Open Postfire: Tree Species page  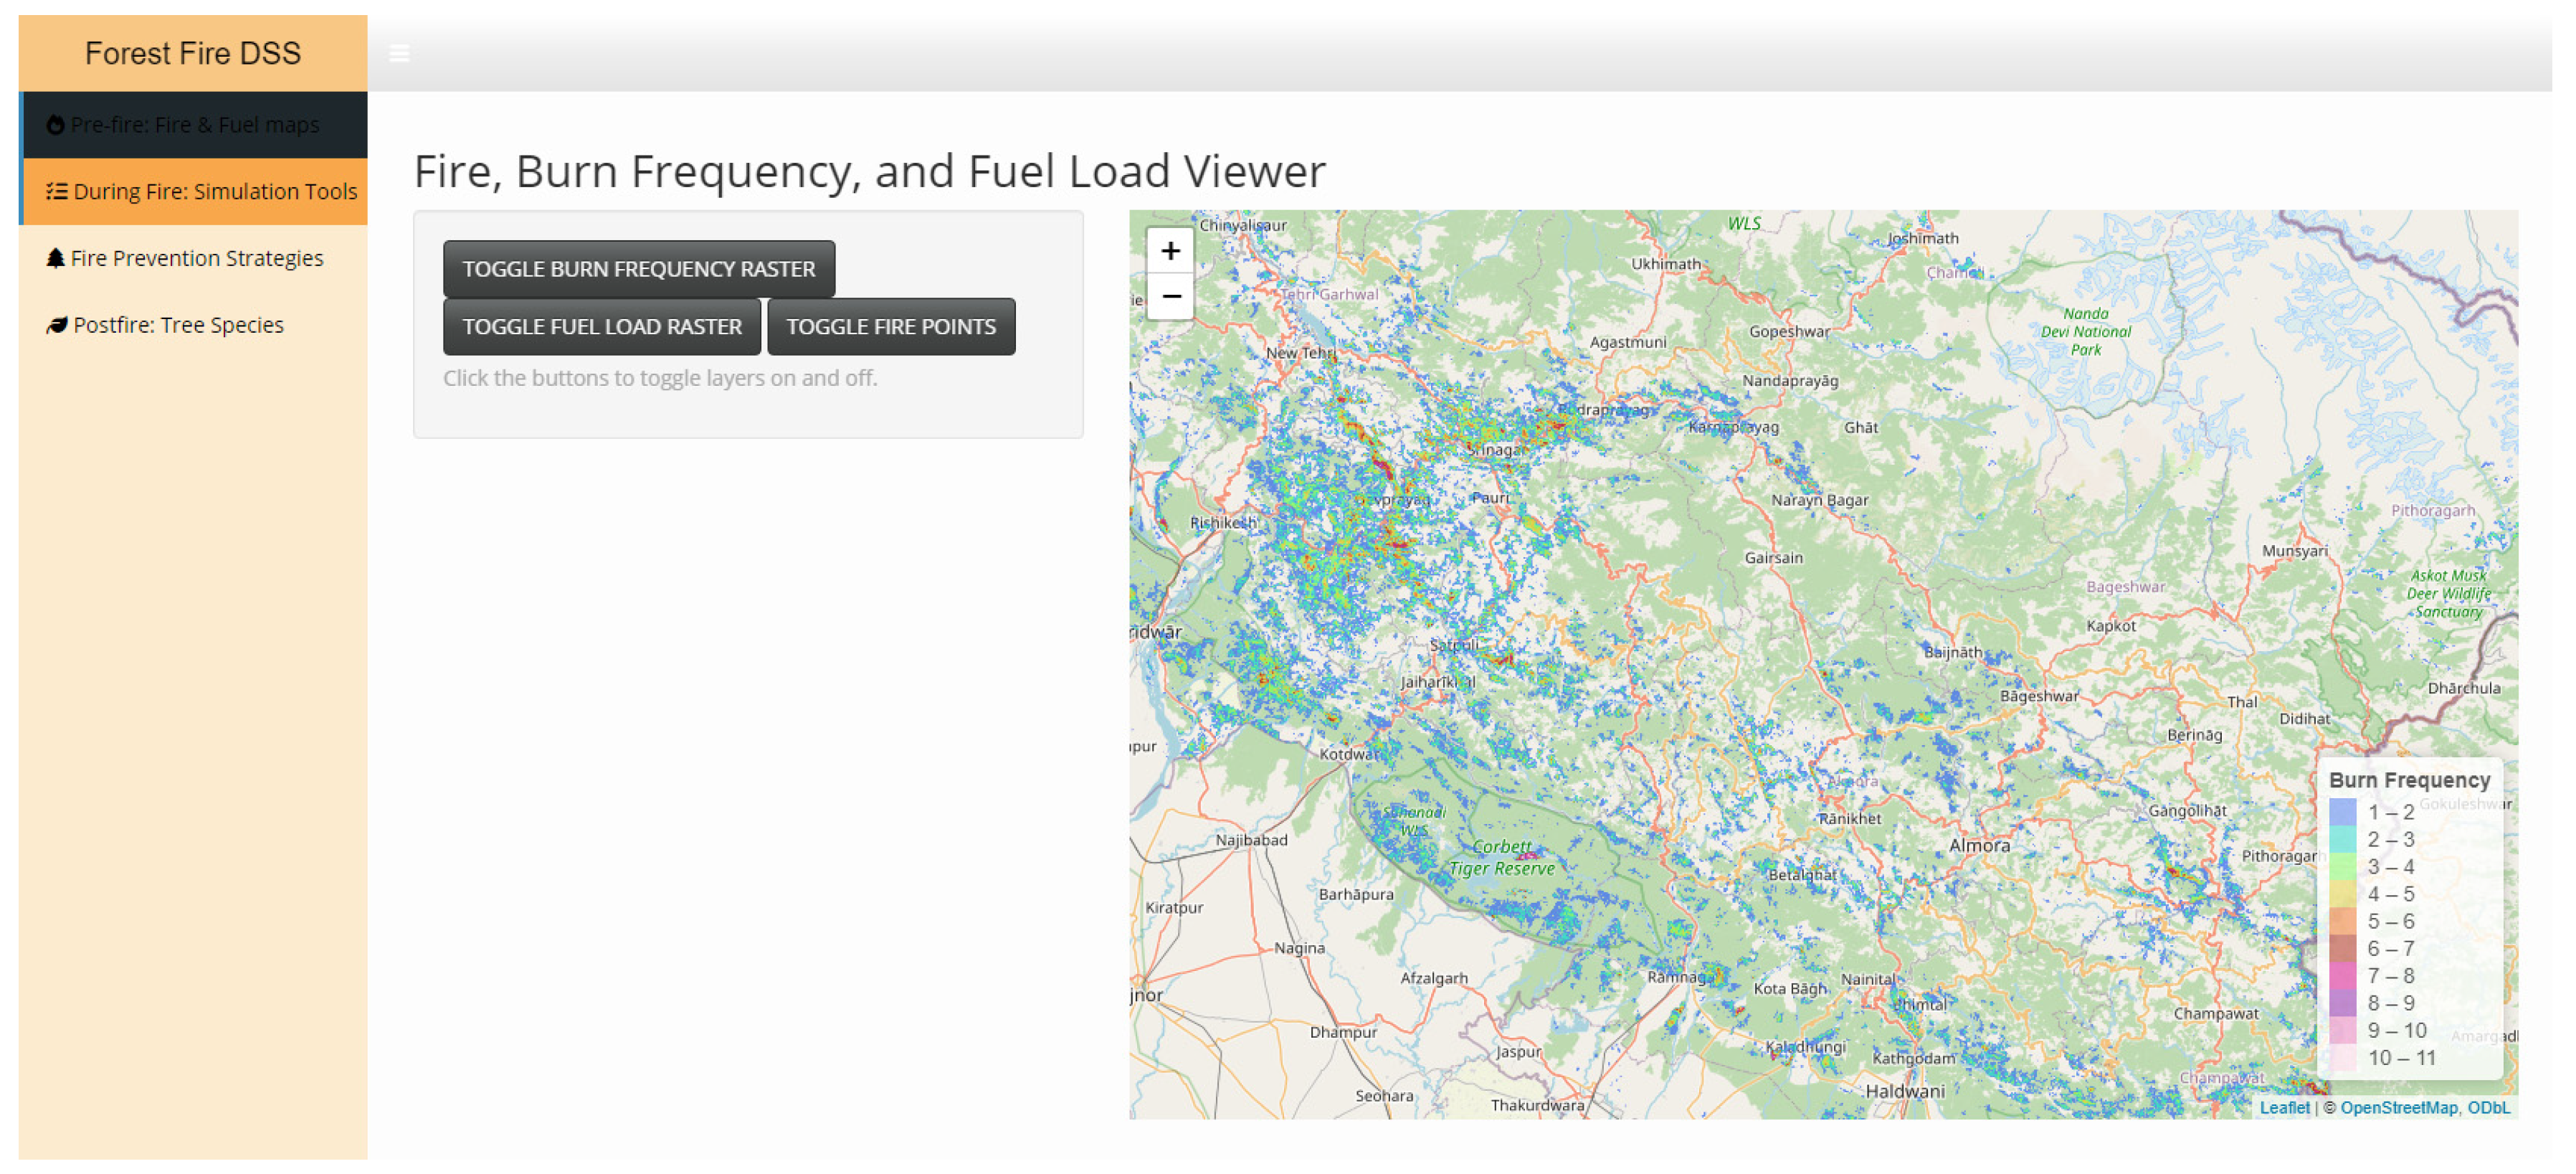(x=178, y=325)
